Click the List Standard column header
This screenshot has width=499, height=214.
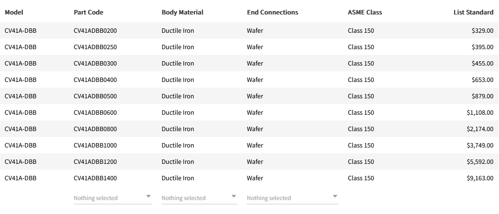(473, 12)
